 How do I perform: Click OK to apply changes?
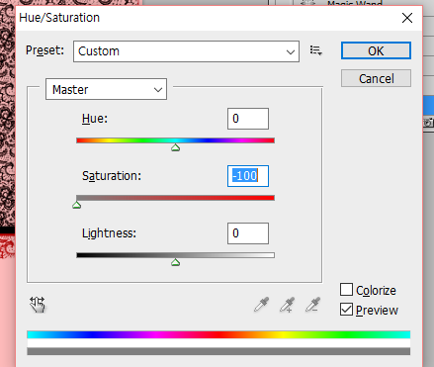coord(376,50)
